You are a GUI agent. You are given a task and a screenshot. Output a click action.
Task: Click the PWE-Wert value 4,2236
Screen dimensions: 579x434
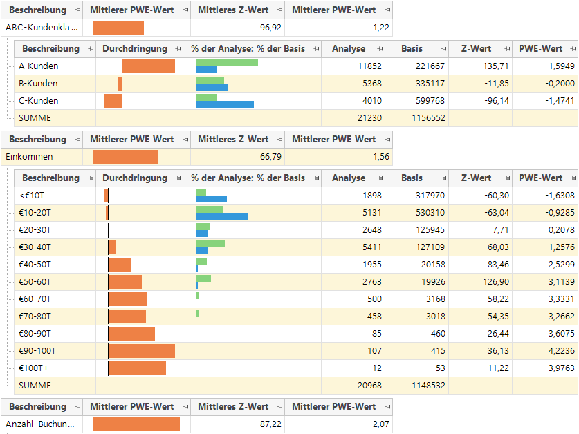561,351
